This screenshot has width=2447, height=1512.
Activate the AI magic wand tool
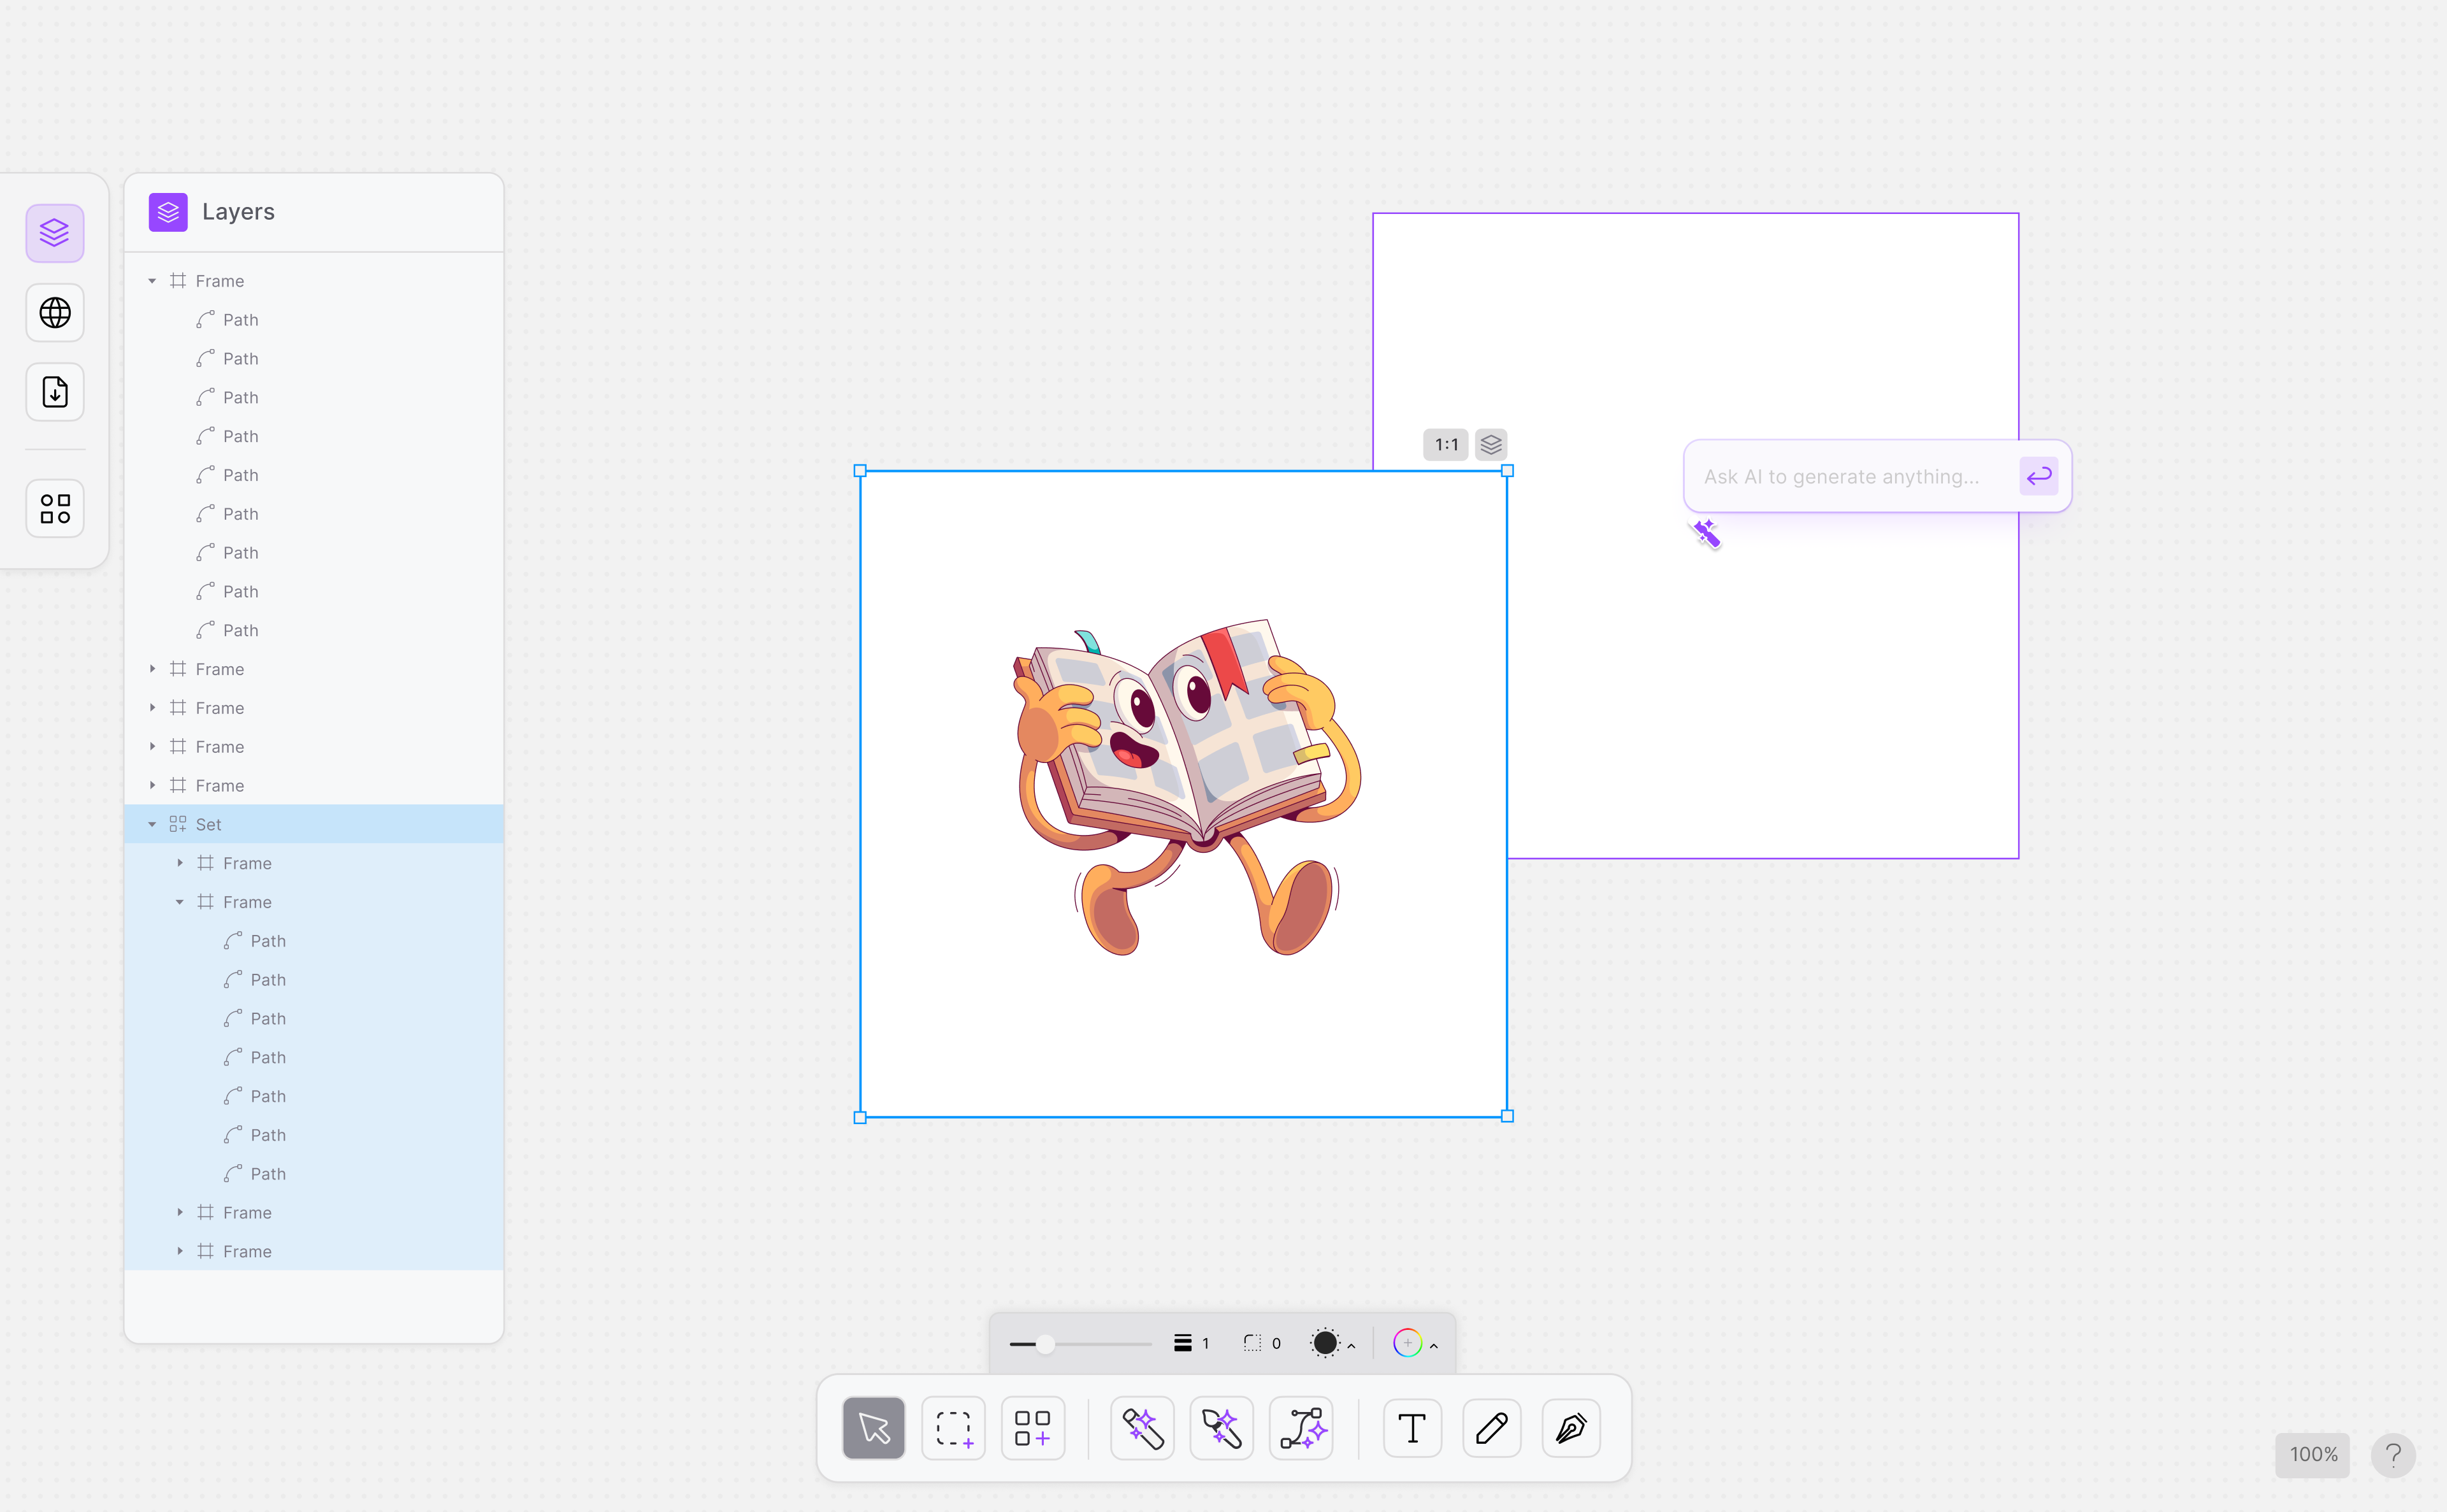[x=1141, y=1428]
